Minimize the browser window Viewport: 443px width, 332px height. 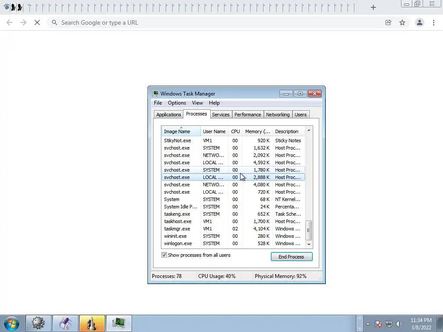[407, 4]
